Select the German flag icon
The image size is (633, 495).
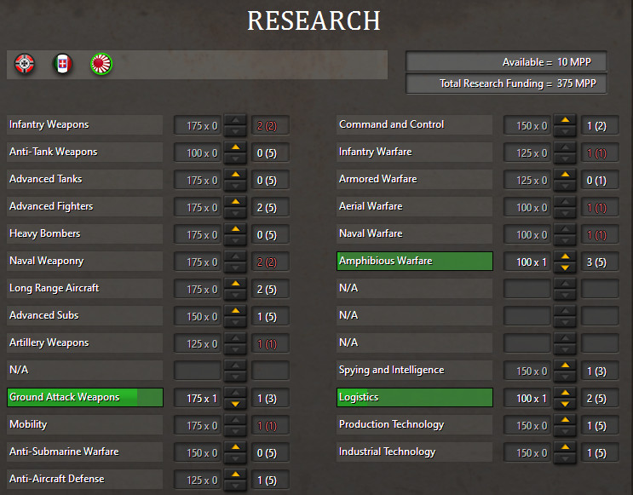[25, 64]
